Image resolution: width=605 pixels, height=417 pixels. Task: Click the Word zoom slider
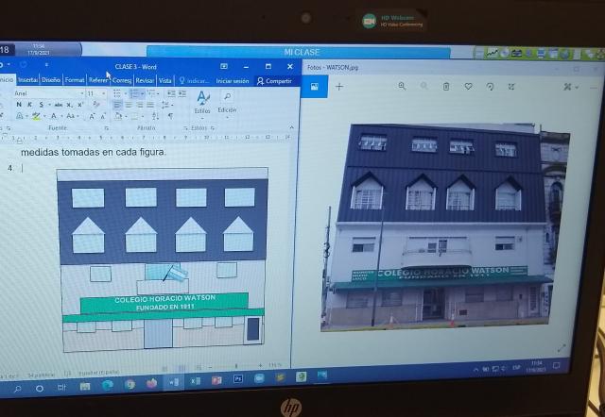235,366
